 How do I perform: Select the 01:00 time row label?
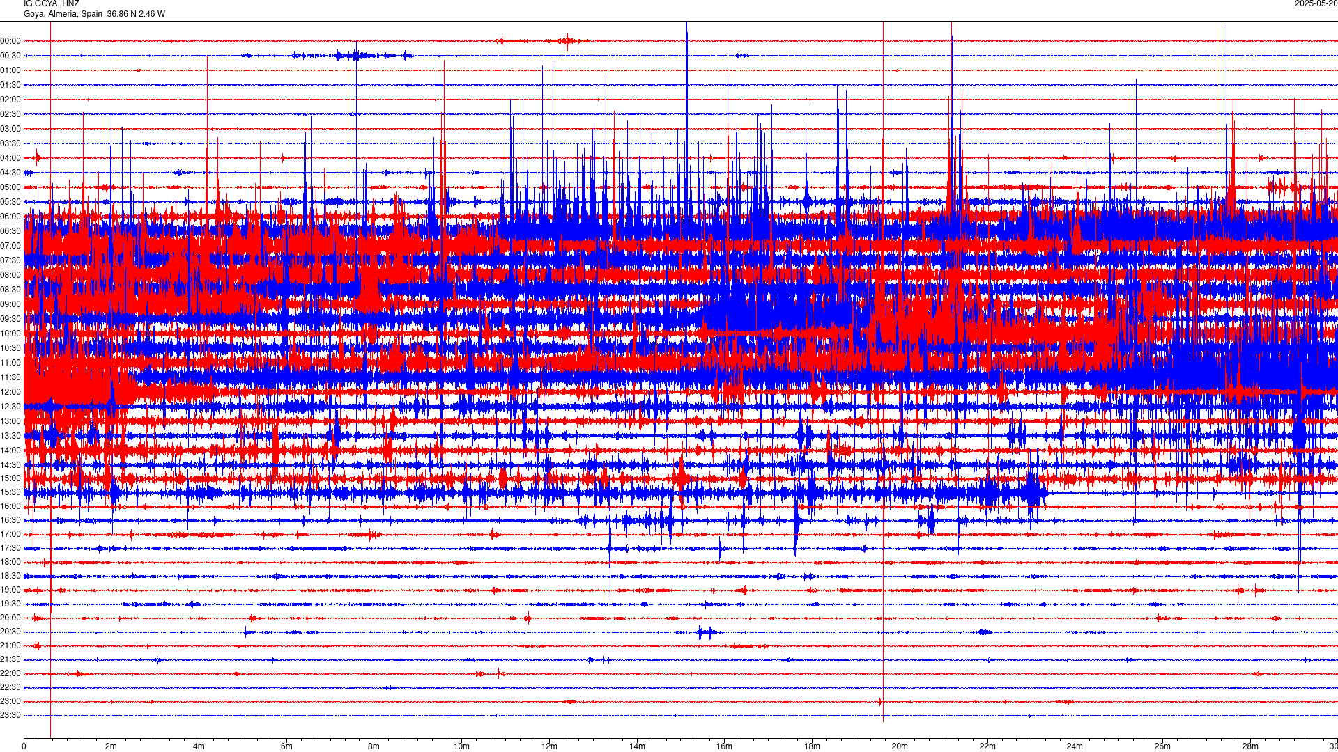tap(10, 70)
